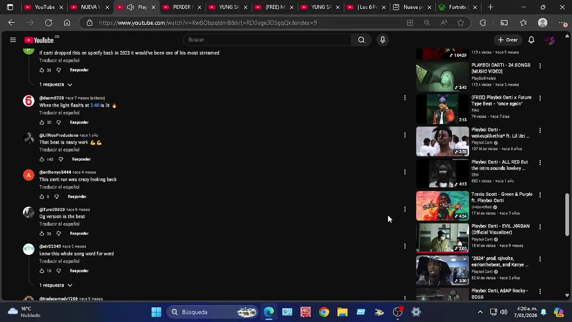Open options menu for @LilRicoProductone comment

[405, 135]
